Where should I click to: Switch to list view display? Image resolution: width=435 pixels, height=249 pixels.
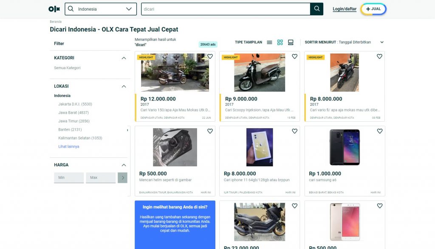[x=269, y=42]
